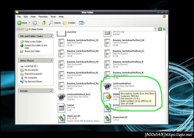
Task: Click the Windows flag logo throbber
Action: [x=164, y=17]
